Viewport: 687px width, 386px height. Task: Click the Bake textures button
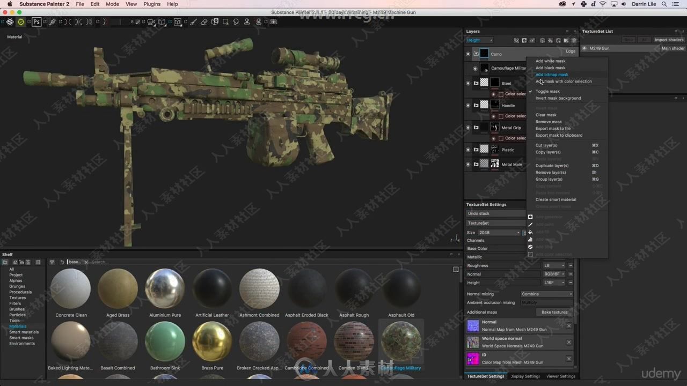(554, 312)
